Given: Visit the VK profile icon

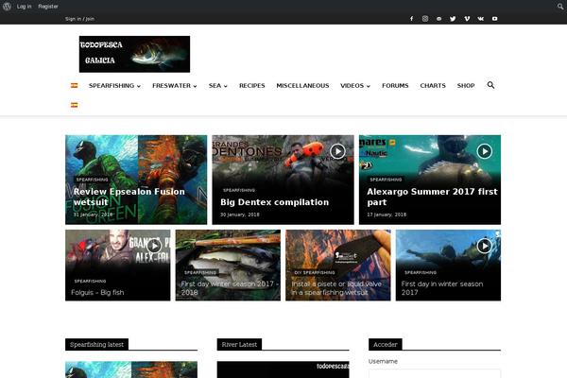Looking at the screenshot, I should [x=481, y=19].
